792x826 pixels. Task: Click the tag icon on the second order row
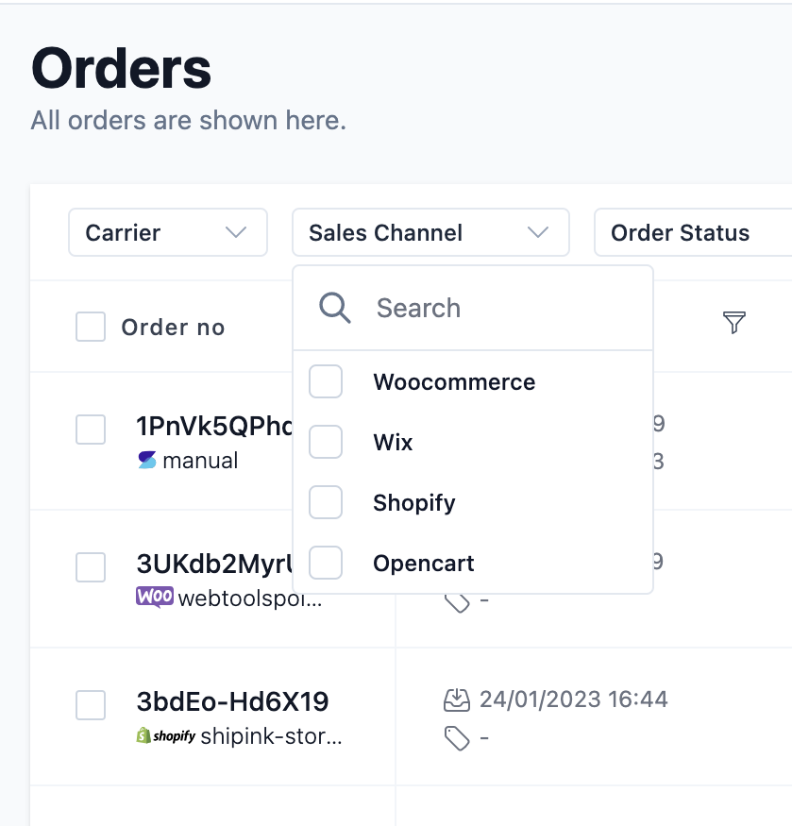(x=457, y=598)
